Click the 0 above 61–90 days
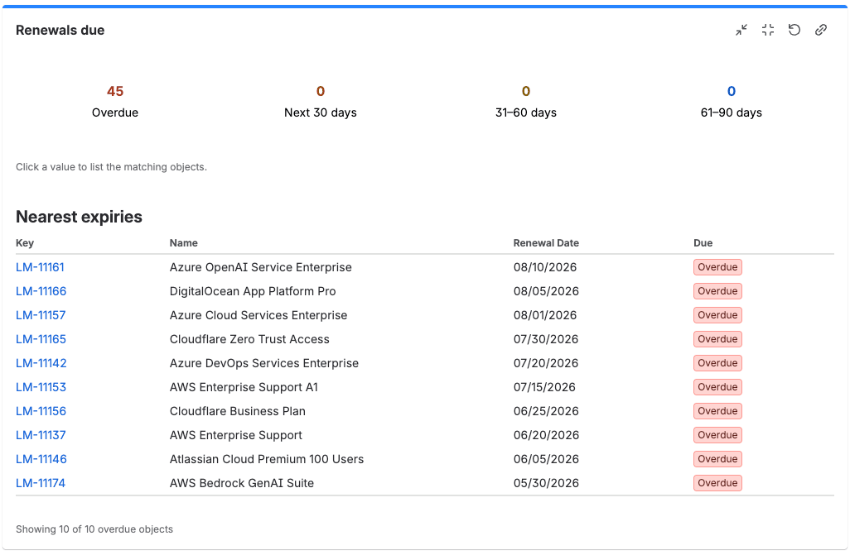Screen dimensions: 850x555 click(x=732, y=91)
